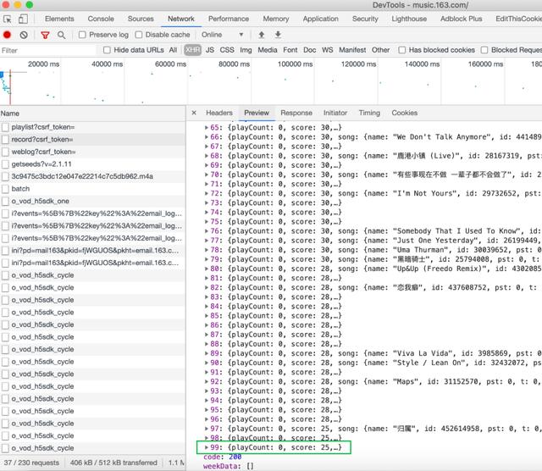
Task: Open the Console panel
Action: pyautogui.click(x=101, y=19)
